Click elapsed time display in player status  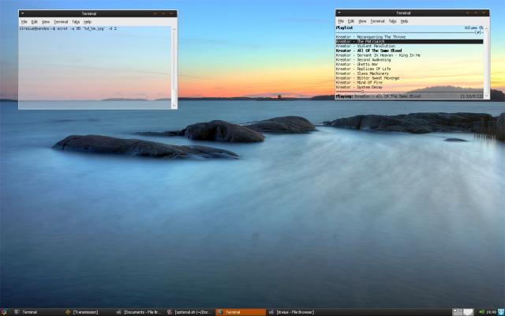[x=472, y=96]
